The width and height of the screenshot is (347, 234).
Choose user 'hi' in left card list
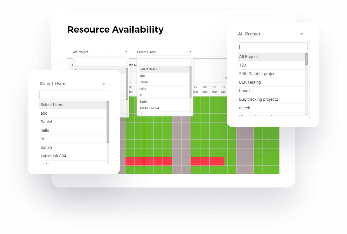pyautogui.click(x=73, y=139)
